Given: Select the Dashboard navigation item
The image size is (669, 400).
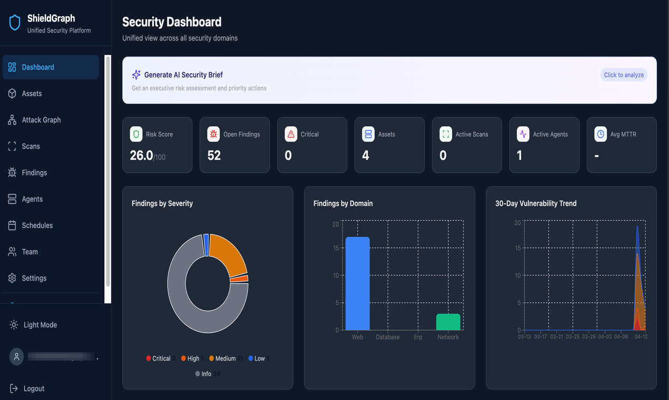Looking at the screenshot, I should (x=38, y=67).
